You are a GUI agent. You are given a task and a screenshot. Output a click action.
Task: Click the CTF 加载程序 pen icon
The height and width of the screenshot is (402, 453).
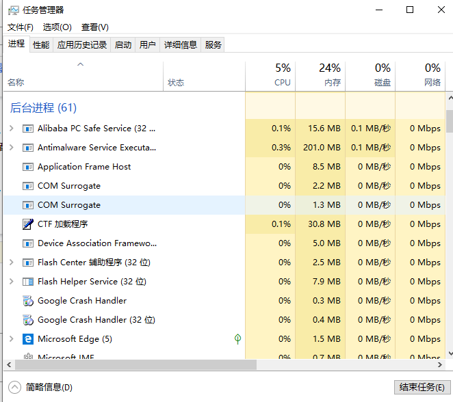tap(28, 224)
